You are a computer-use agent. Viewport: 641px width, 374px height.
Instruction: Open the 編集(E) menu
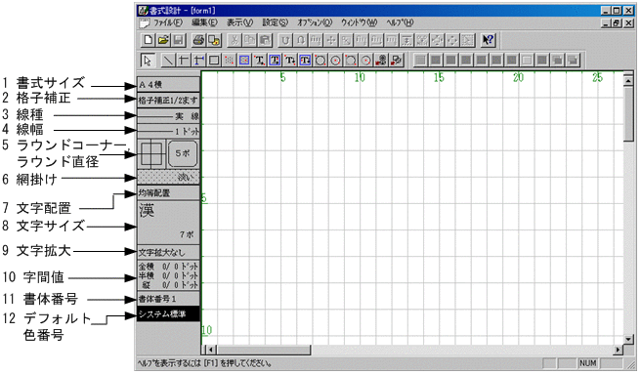click(x=204, y=22)
